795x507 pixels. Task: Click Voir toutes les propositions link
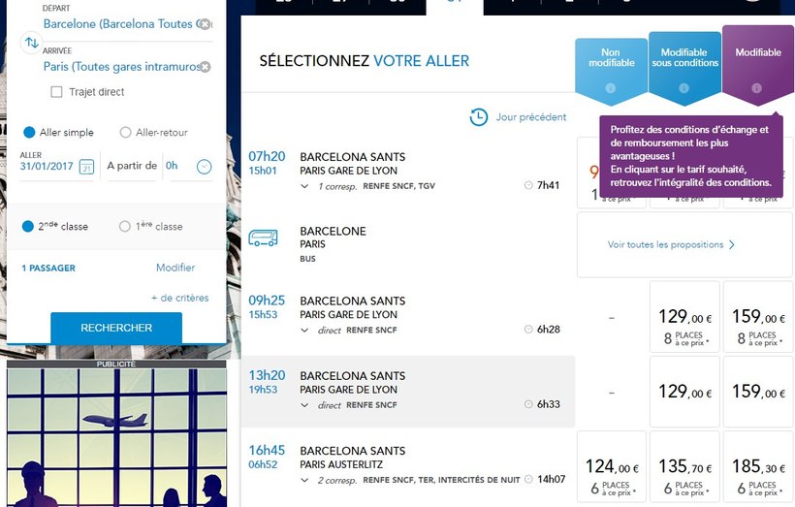tap(671, 245)
